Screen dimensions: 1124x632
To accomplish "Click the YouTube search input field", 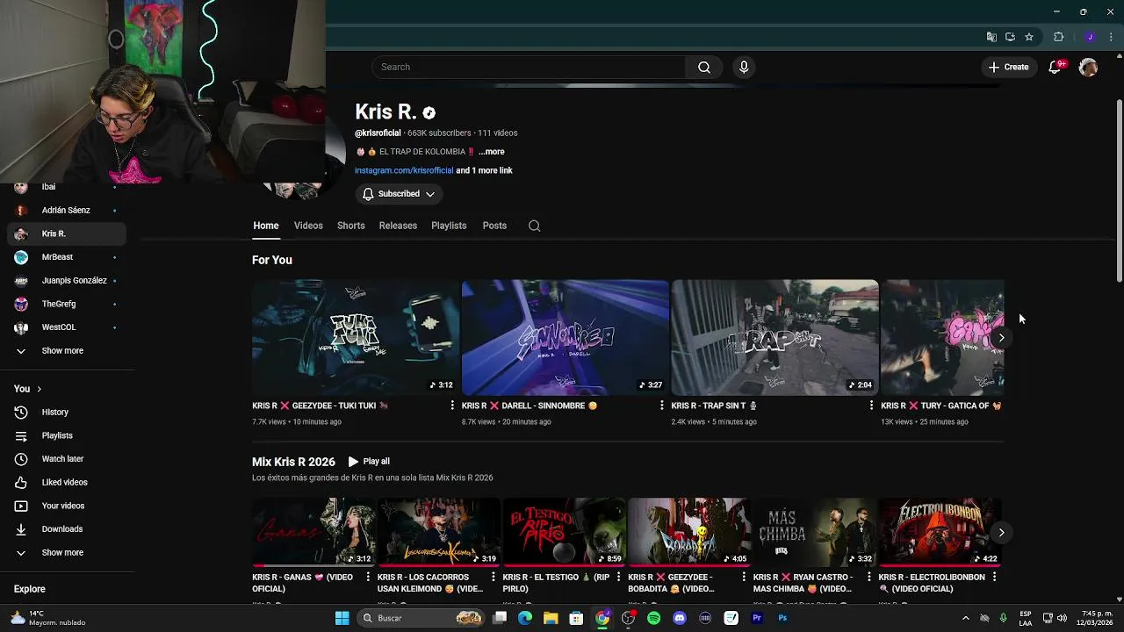I will [x=529, y=67].
